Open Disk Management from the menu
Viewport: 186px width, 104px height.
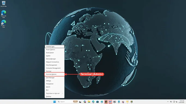[54, 65]
